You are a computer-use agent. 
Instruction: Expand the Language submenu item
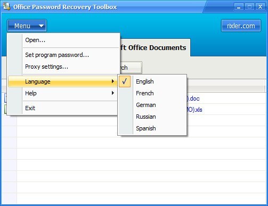[x=62, y=81]
